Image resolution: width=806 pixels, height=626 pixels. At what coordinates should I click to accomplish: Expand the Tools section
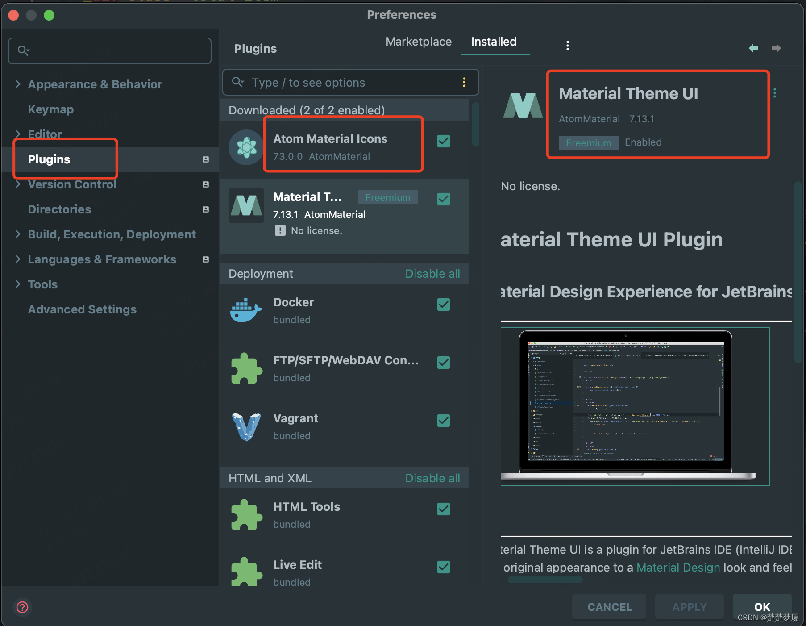(x=18, y=284)
